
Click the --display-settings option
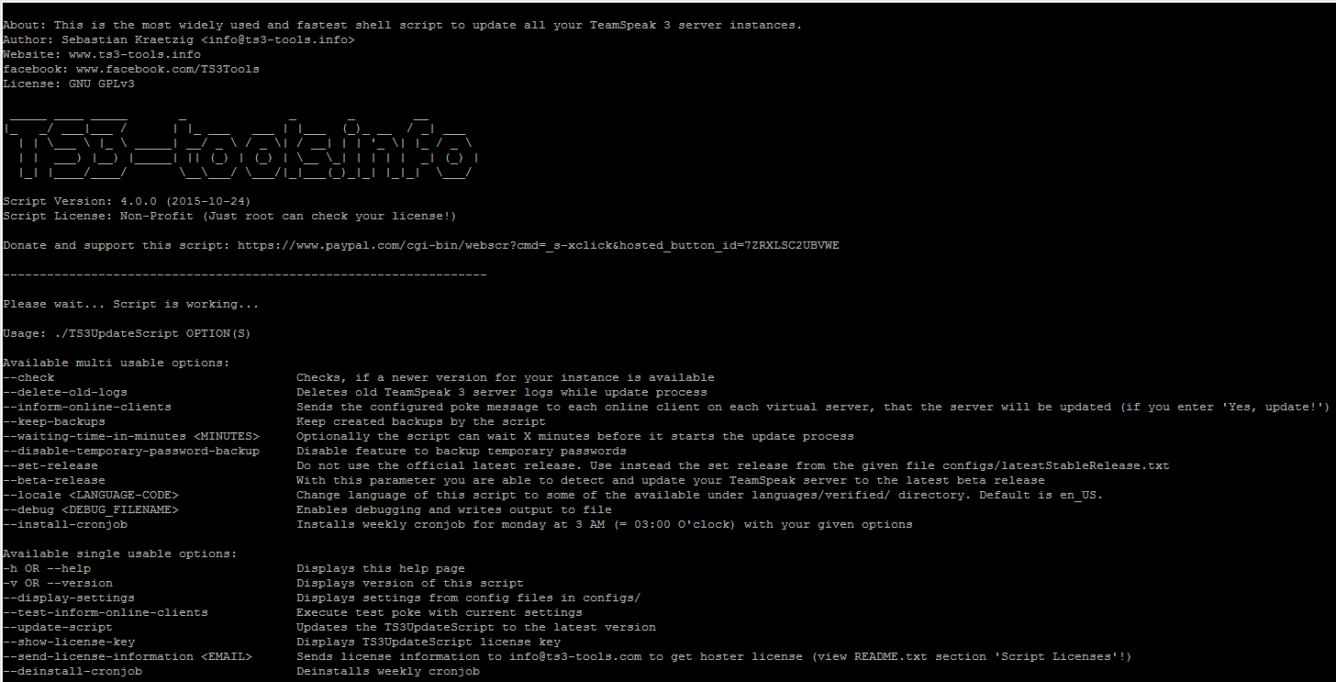[x=69, y=598]
